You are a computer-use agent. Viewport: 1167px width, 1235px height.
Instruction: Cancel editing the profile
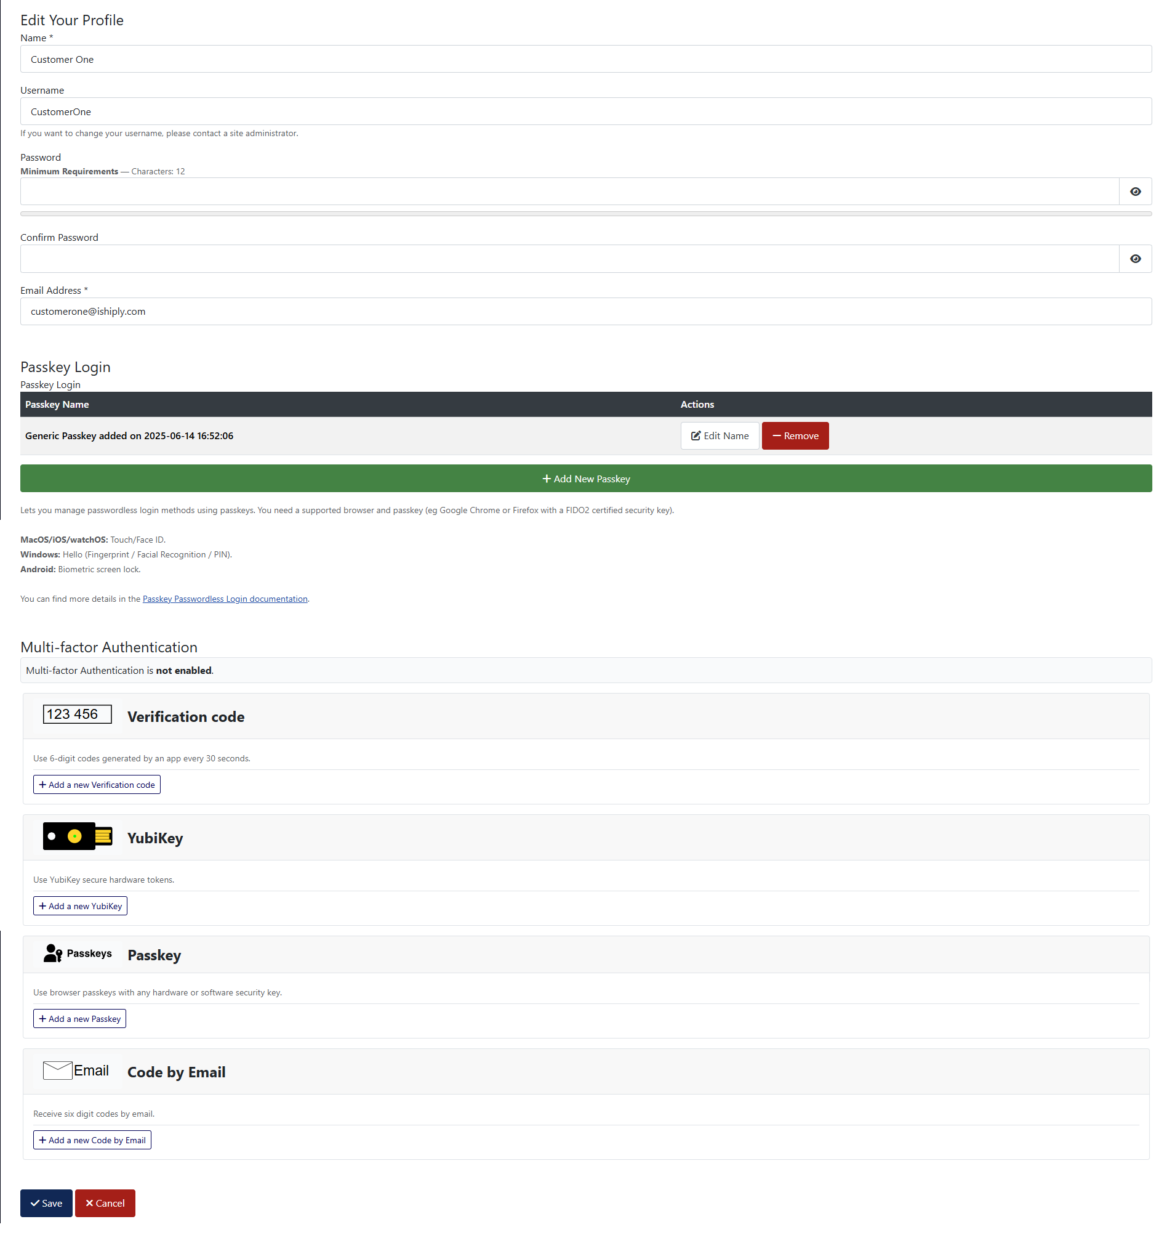tap(105, 1203)
